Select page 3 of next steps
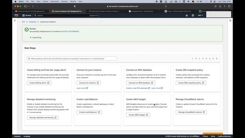 [203, 59]
